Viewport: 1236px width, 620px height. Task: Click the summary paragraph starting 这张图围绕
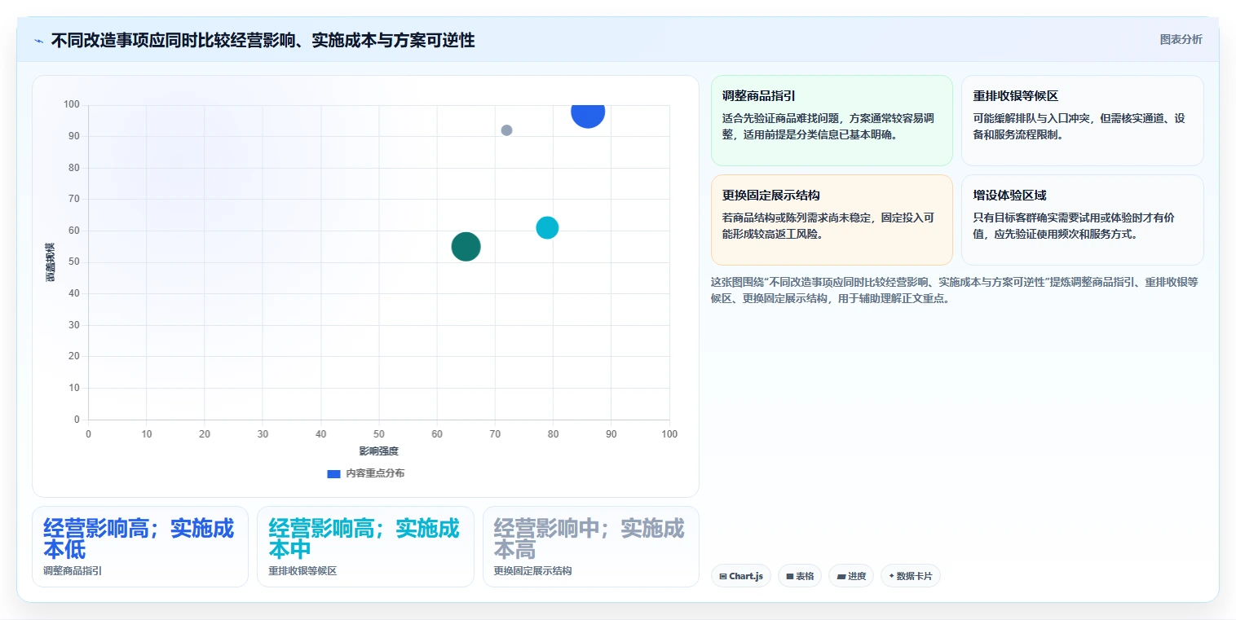(x=954, y=290)
